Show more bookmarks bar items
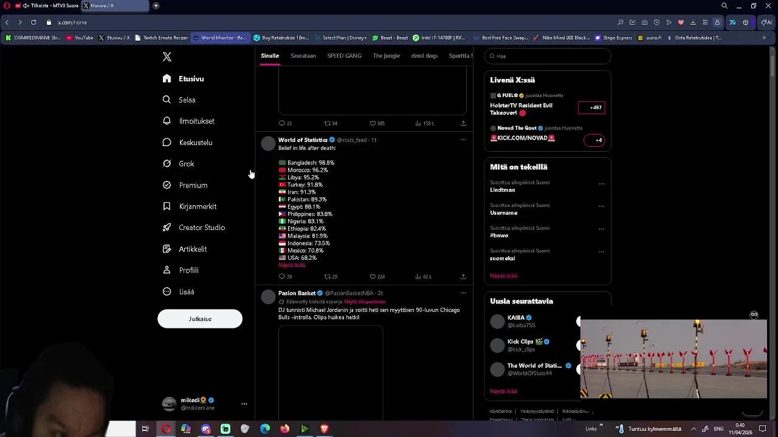 764,38
